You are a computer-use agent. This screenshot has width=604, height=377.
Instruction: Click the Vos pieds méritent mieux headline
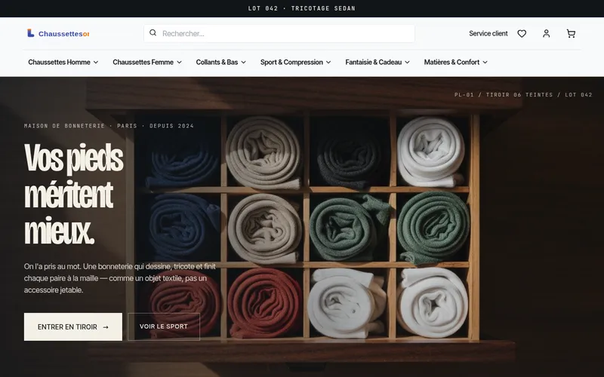click(x=74, y=195)
